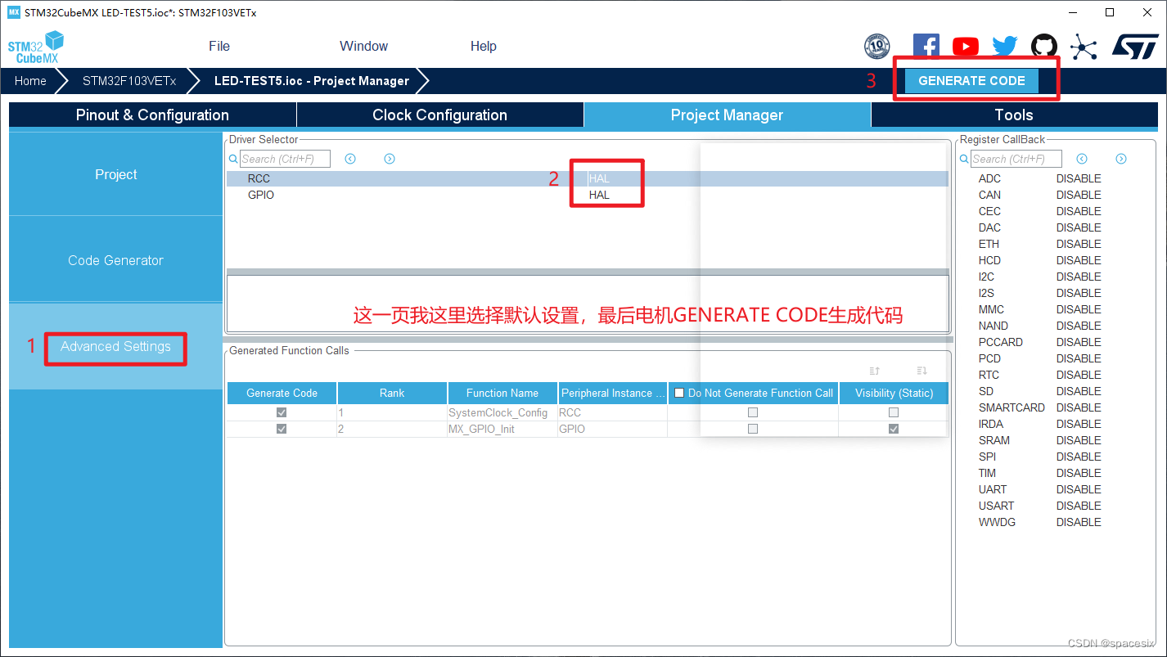
Task: Open the GPIO driver HAL dropdown
Action: [x=599, y=195]
